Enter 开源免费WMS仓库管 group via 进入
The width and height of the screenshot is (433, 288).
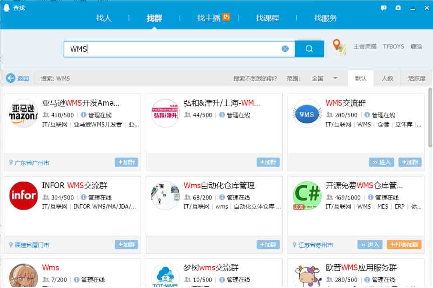[x=370, y=244]
